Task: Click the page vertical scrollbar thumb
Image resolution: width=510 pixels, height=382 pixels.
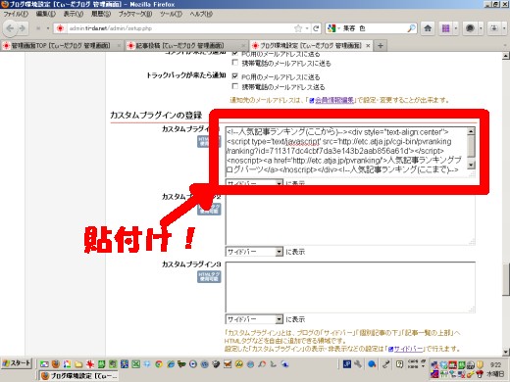Action: pyautogui.click(x=506, y=279)
